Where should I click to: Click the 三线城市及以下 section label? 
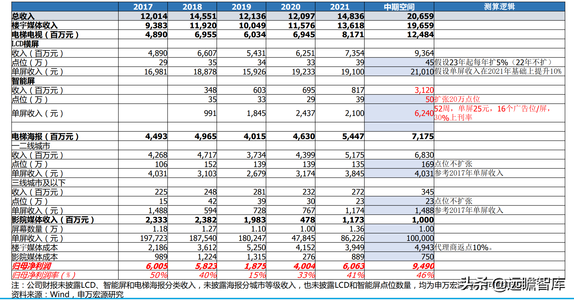point(39,183)
